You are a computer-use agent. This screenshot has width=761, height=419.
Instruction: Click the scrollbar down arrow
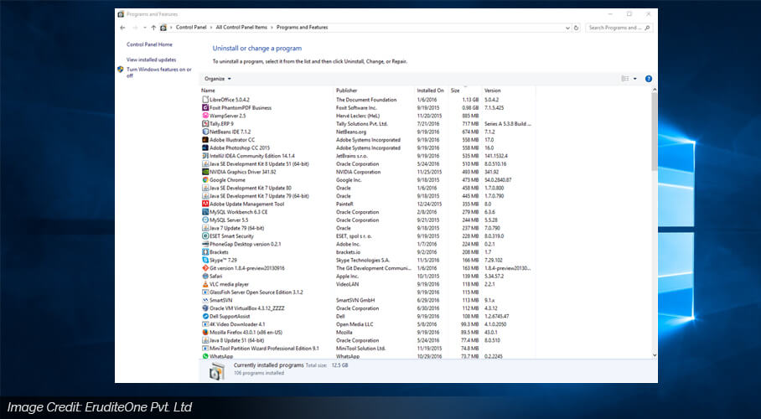[655, 355]
